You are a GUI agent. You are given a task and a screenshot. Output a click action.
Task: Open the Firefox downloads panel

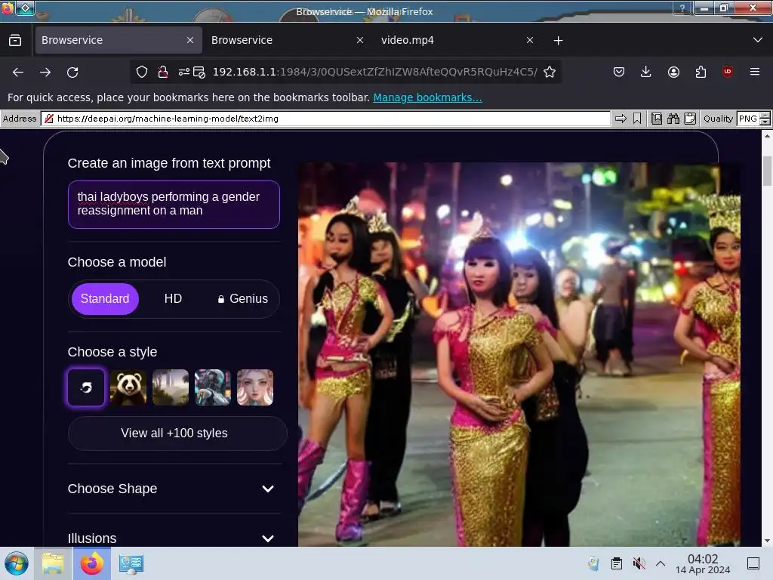(646, 72)
